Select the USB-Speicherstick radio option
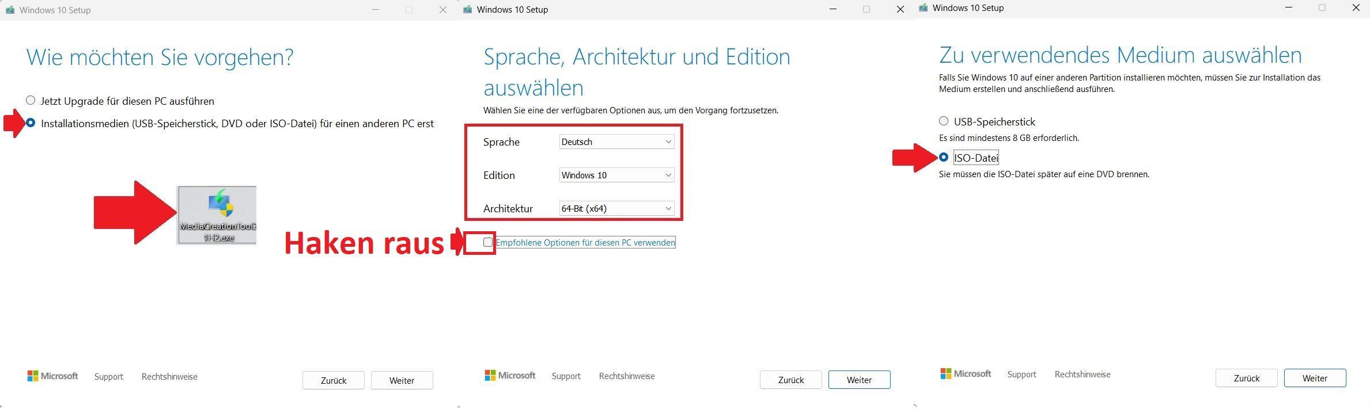Image resolution: width=1370 pixels, height=409 pixels. 943,121
